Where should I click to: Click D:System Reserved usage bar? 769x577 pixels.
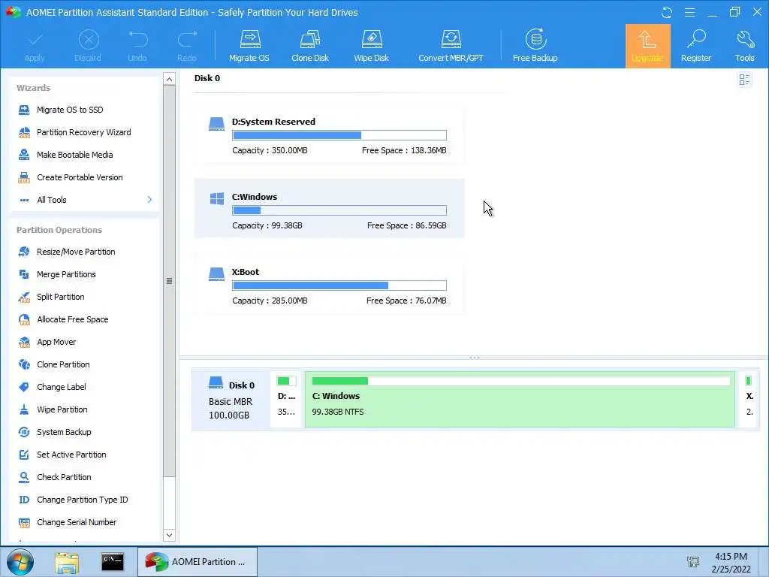339,135
